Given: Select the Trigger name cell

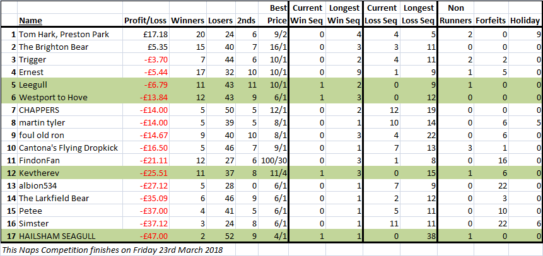Looking at the screenshot, I should (x=70, y=59).
